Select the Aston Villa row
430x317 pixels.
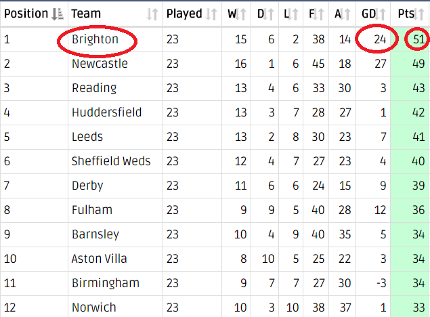coord(215,259)
